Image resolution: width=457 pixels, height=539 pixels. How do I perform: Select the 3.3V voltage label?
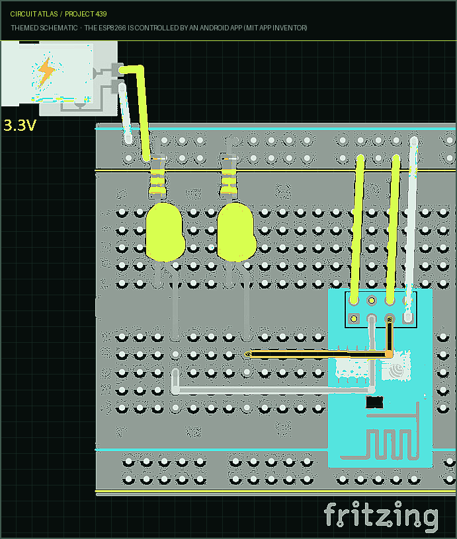tap(20, 126)
